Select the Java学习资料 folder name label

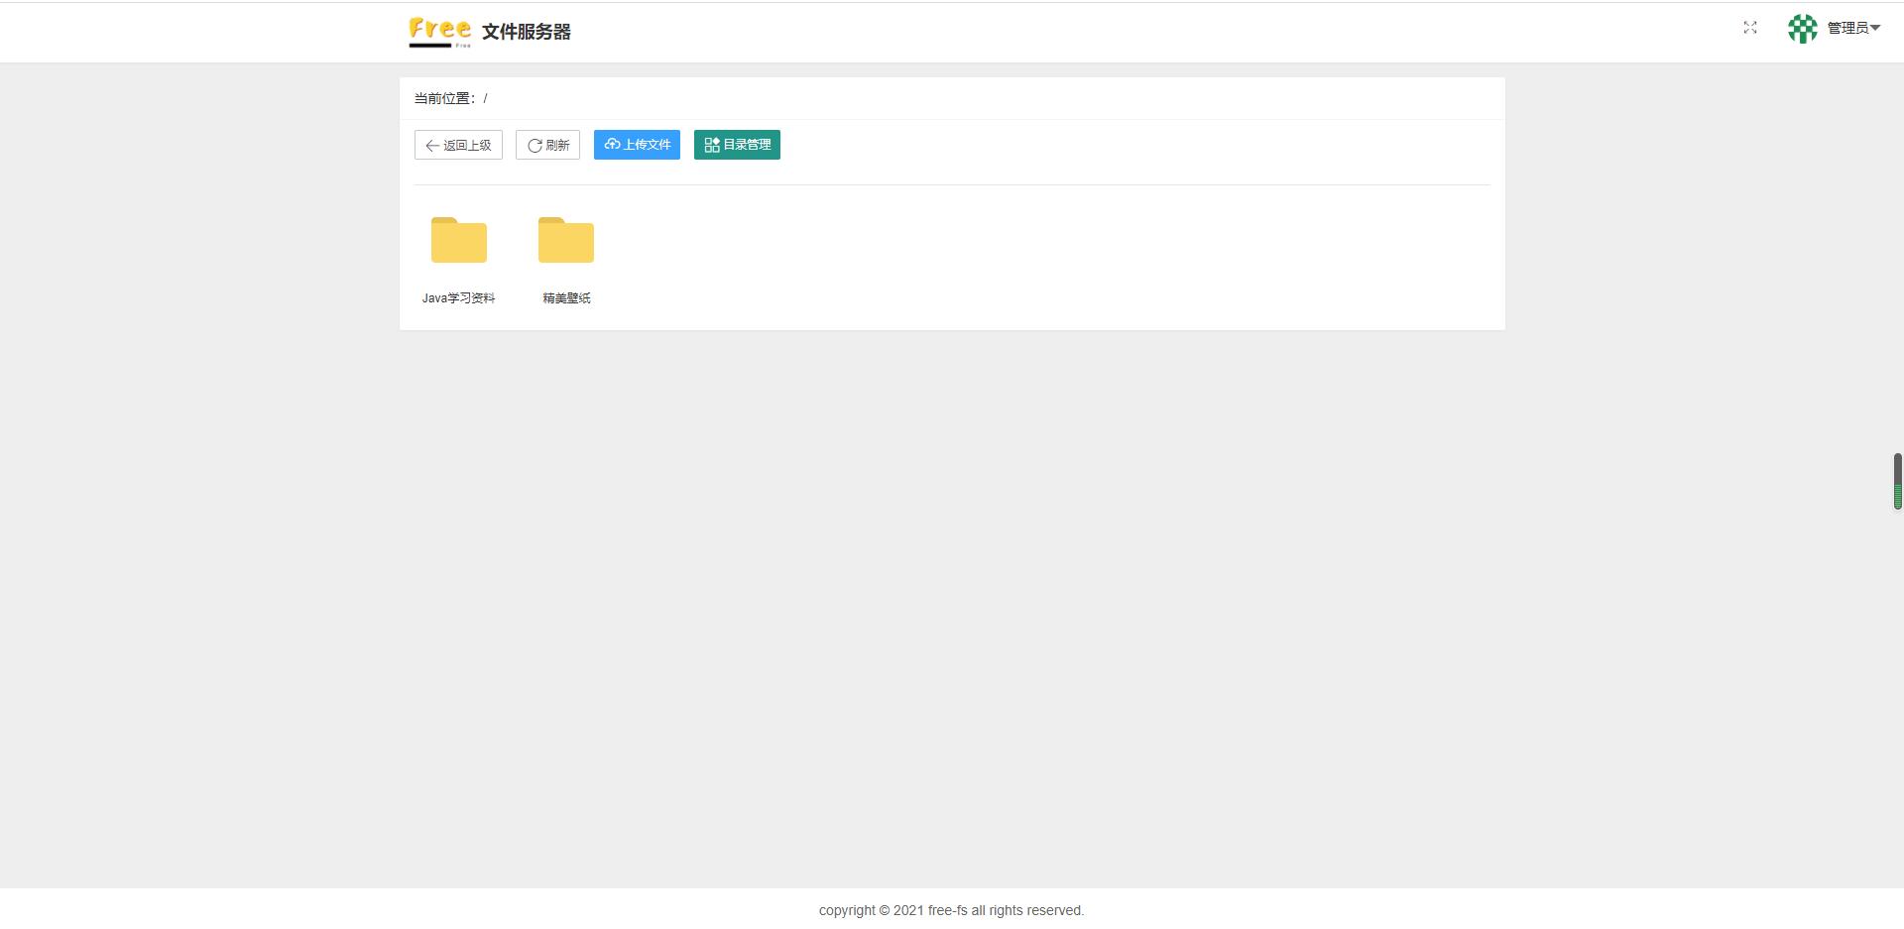pyautogui.click(x=459, y=297)
